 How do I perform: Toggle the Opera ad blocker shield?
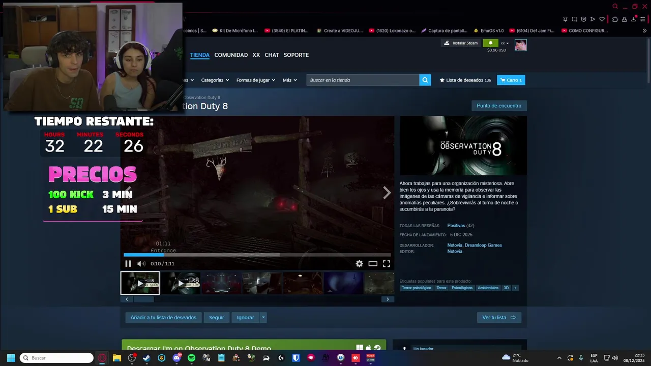pos(583,19)
